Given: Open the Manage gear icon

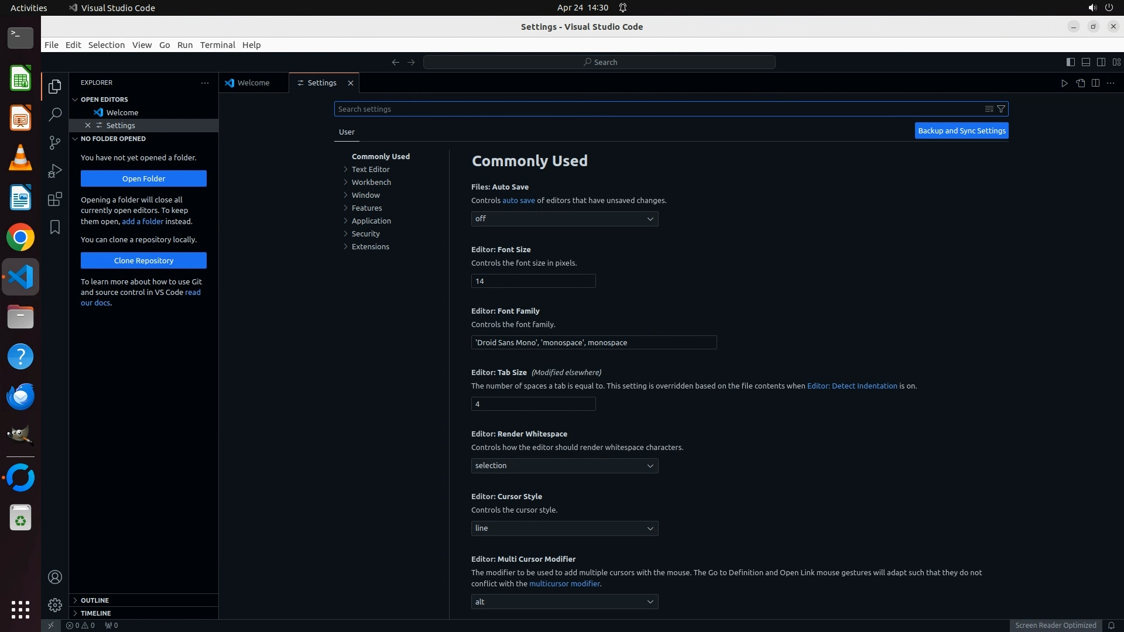Looking at the screenshot, I should [55, 604].
